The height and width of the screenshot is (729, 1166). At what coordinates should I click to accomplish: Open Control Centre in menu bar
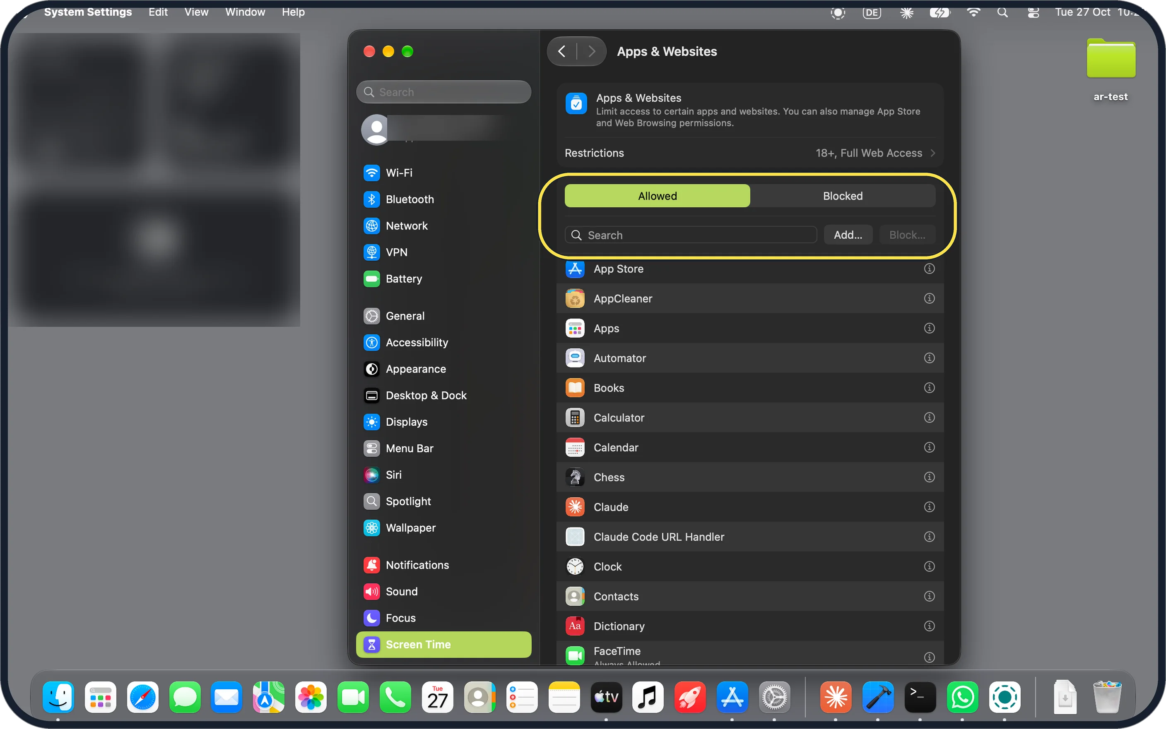click(1033, 12)
